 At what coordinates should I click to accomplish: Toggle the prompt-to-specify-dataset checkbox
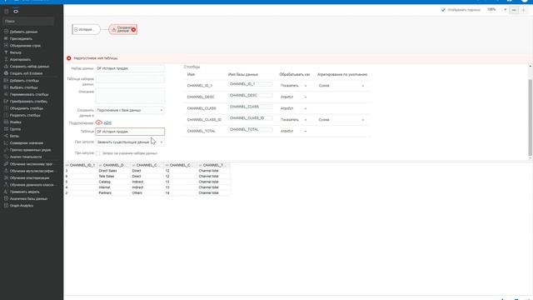point(98,153)
